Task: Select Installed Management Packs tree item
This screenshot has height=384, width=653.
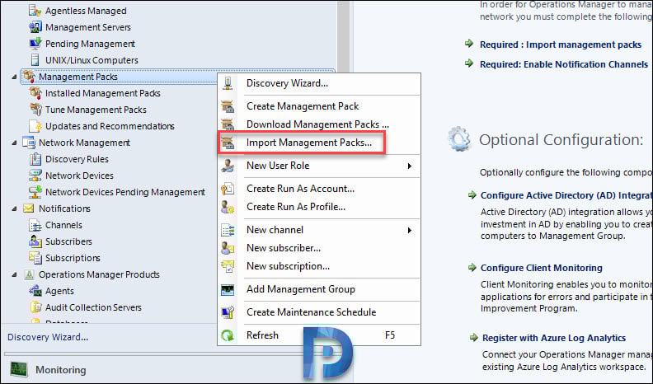Action: pyautogui.click(x=103, y=93)
